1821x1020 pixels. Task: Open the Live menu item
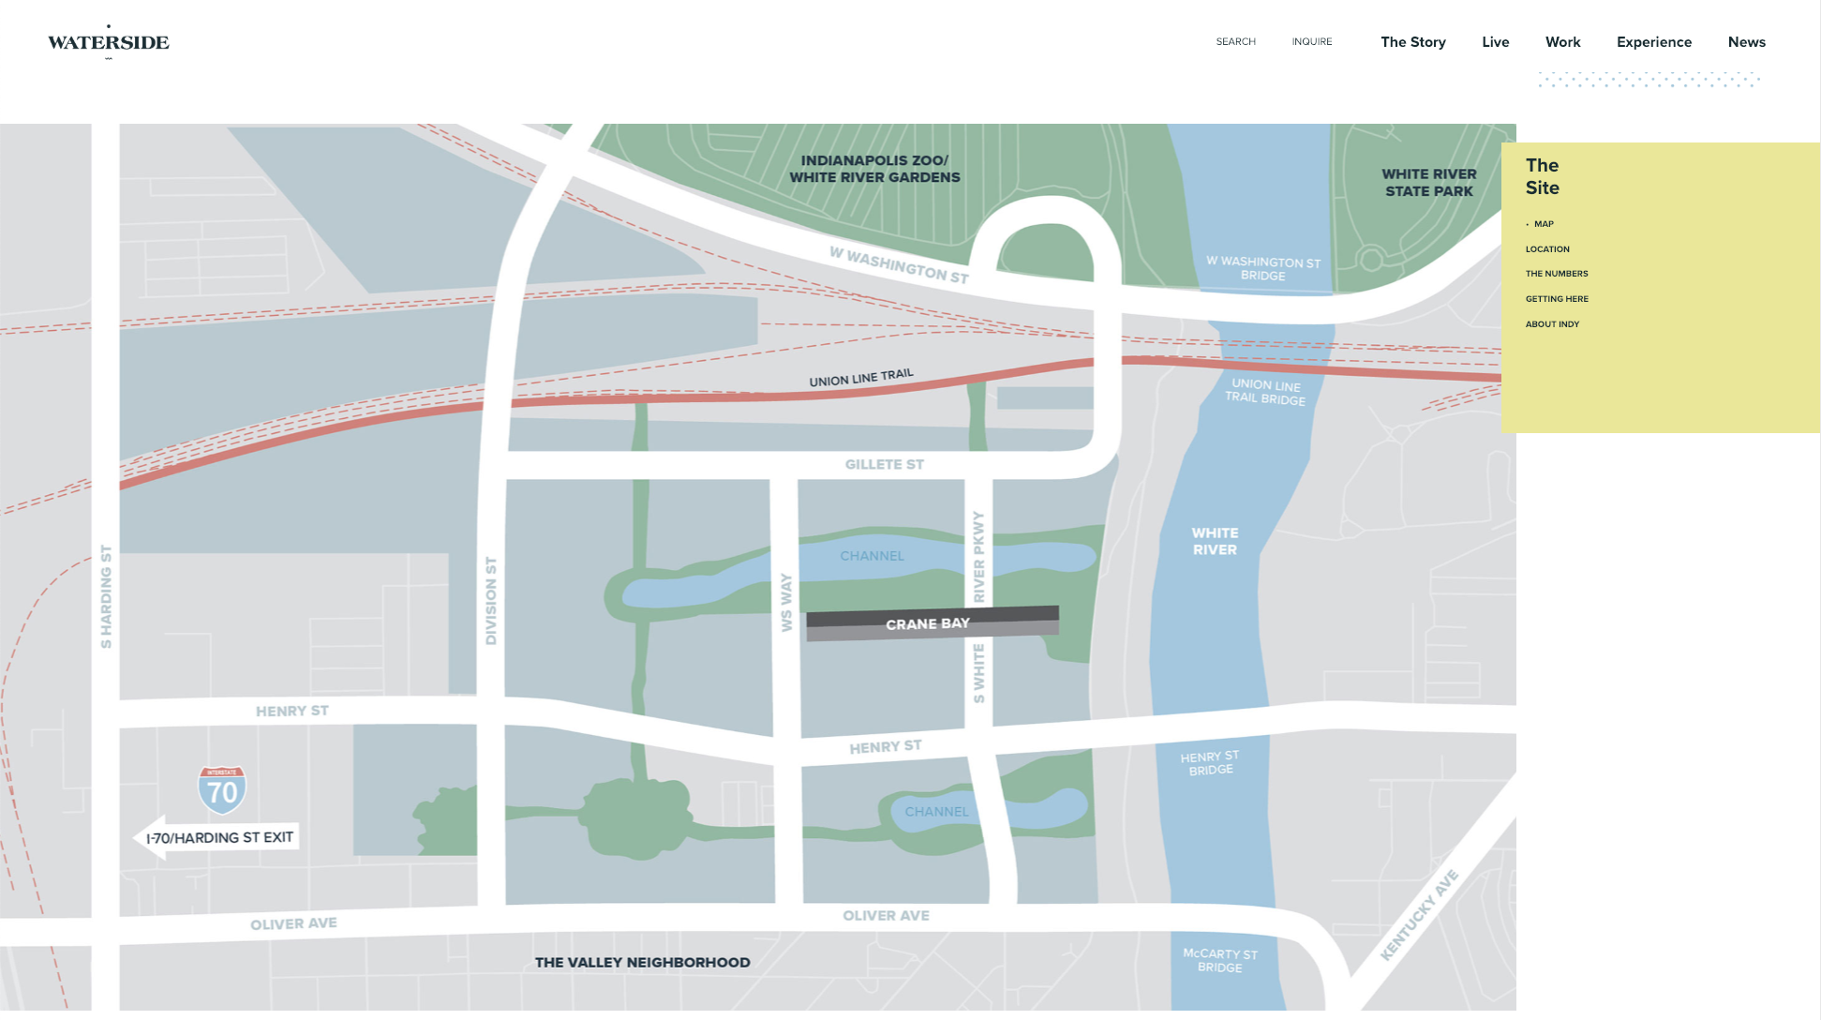point(1495,42)
